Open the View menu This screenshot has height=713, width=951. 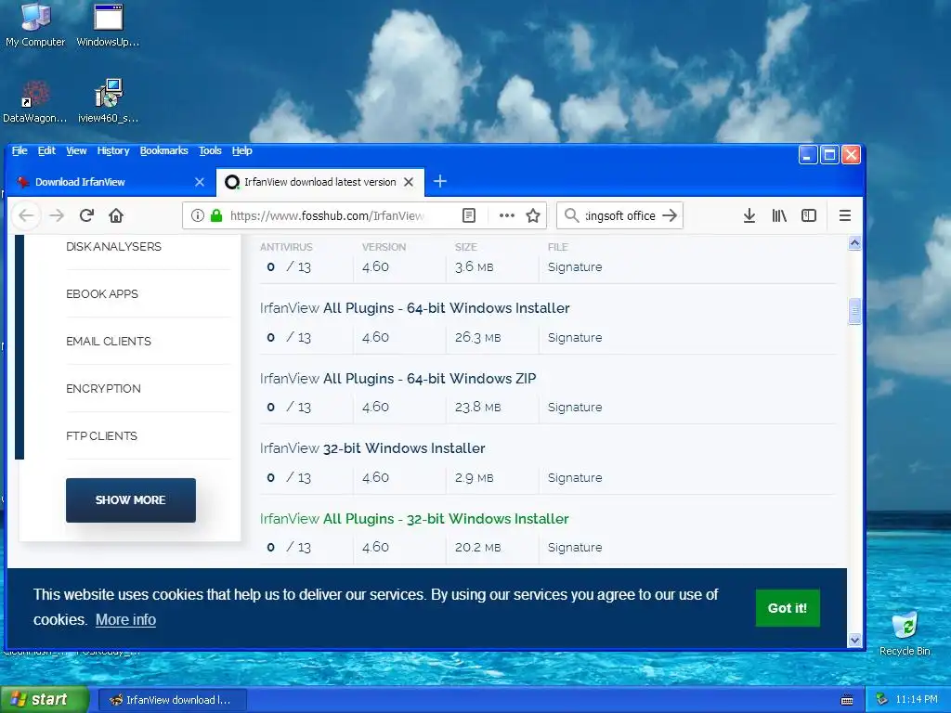(x=76, y=150)
